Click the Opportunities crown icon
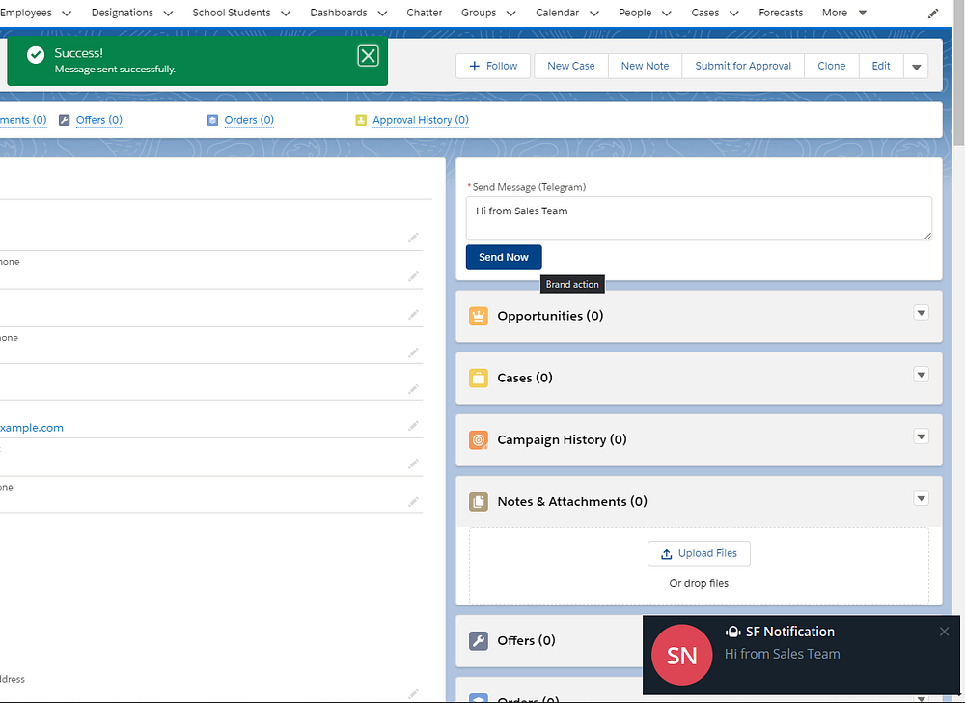Viewport: 965px width, 703px height. click(x=479, y=316)
